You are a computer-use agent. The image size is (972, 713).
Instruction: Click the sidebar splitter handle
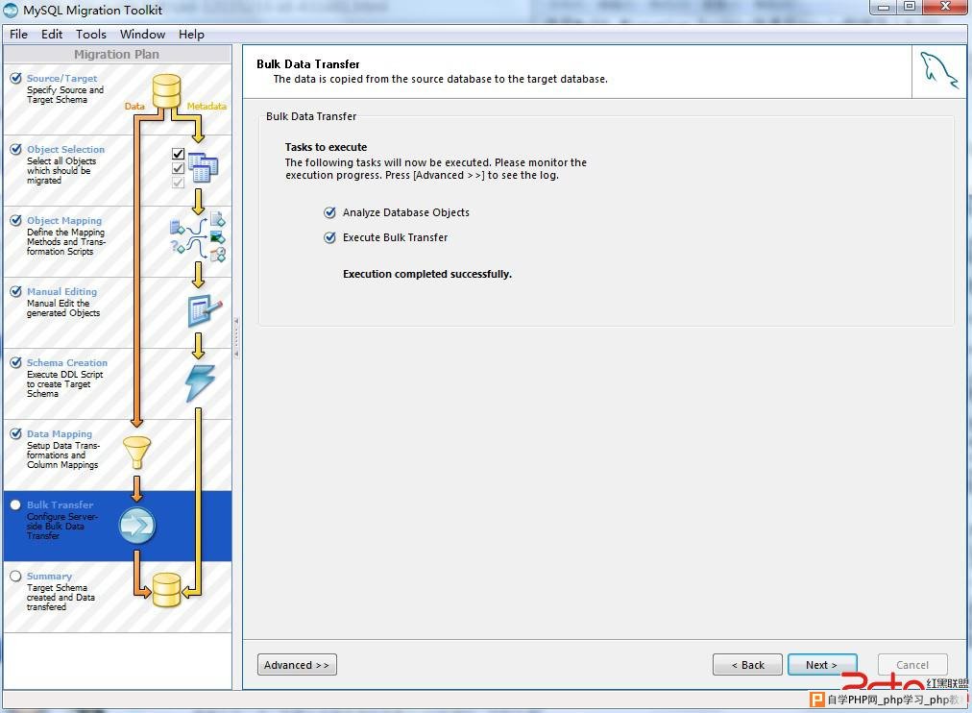tap(236, 337)
